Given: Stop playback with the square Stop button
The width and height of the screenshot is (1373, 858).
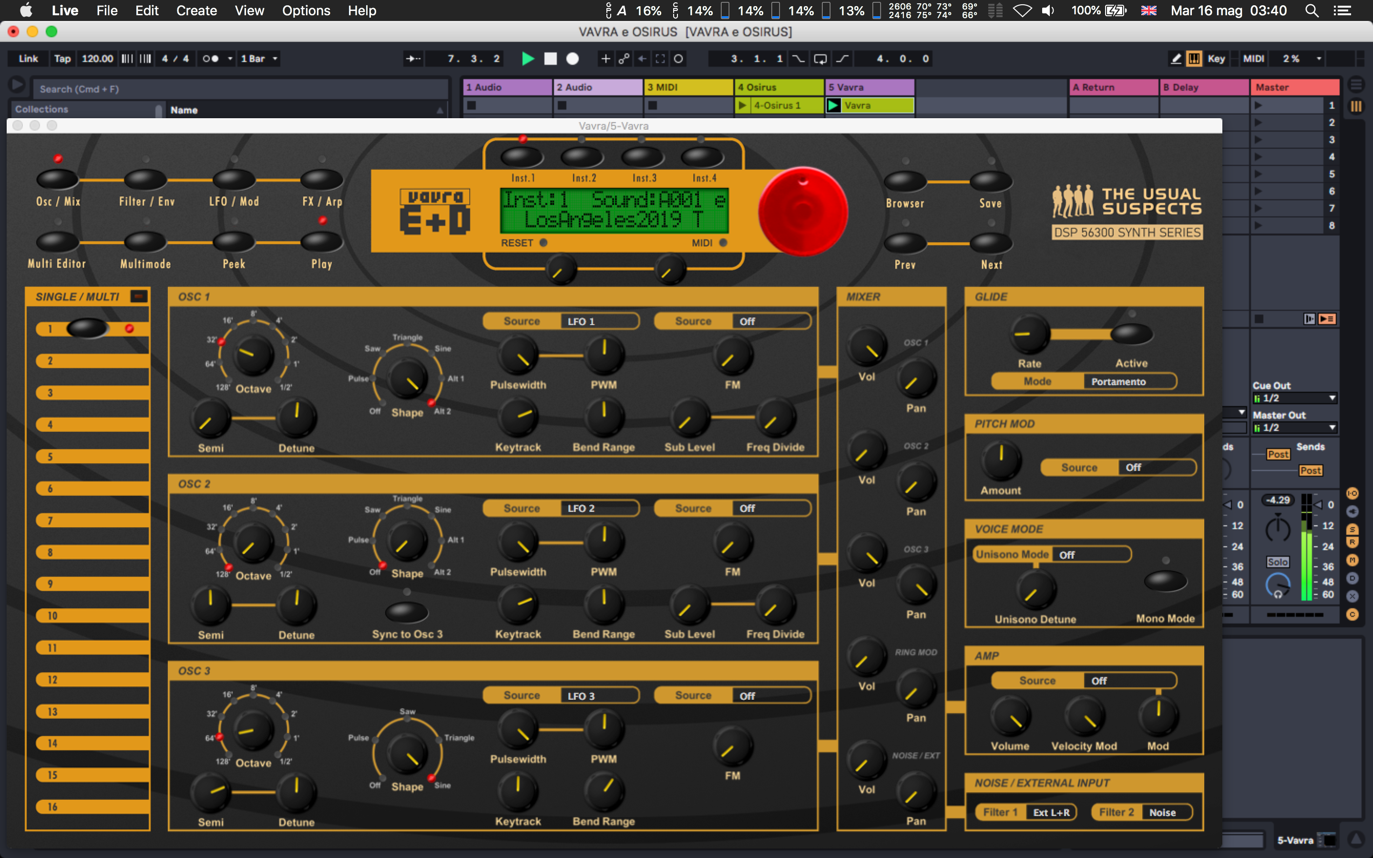Looking at the screenshot, I should 550,59.
